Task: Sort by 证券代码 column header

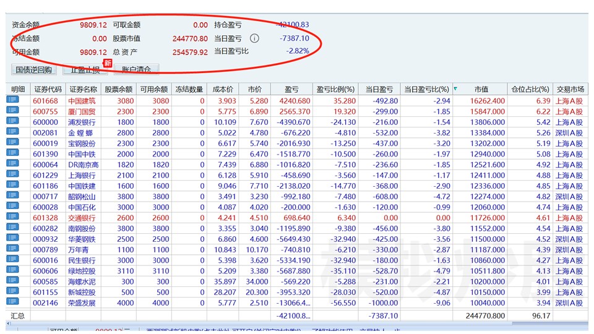Action: (48, 89)
